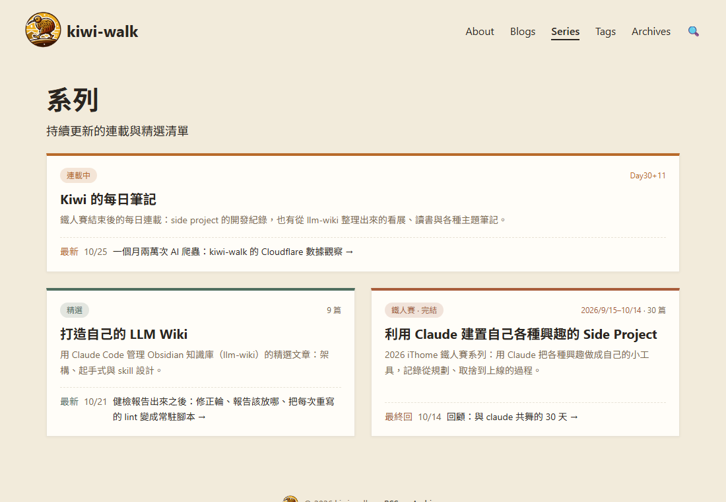Click the 精選 badge
The height and width of the screenshot is (502, 726).
75,310
